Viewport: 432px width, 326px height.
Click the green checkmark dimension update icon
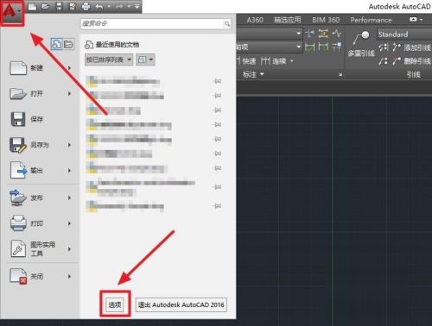coord(310,47)
